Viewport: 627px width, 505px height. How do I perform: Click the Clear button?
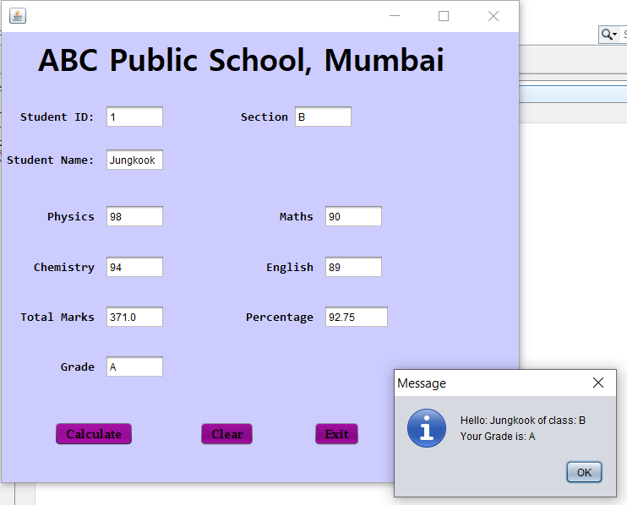[x=226, y=434]
